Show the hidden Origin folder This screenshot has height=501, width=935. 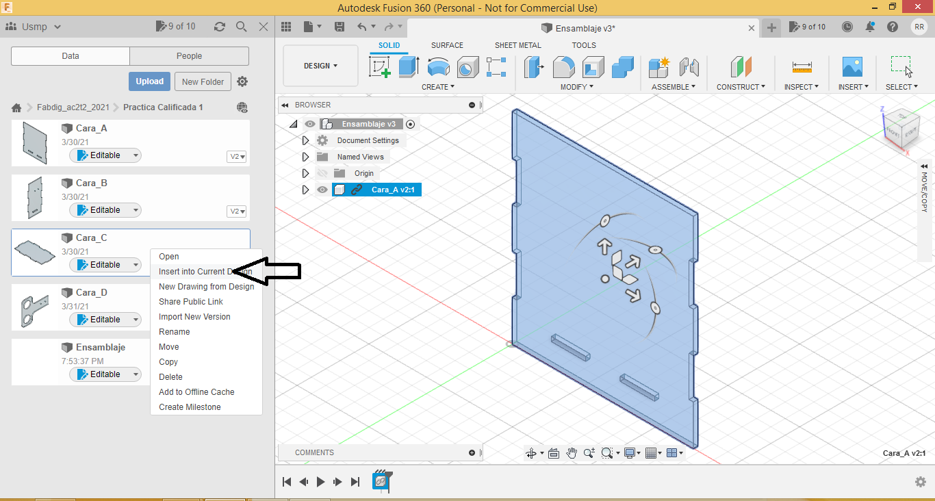[x=322, y=173]
